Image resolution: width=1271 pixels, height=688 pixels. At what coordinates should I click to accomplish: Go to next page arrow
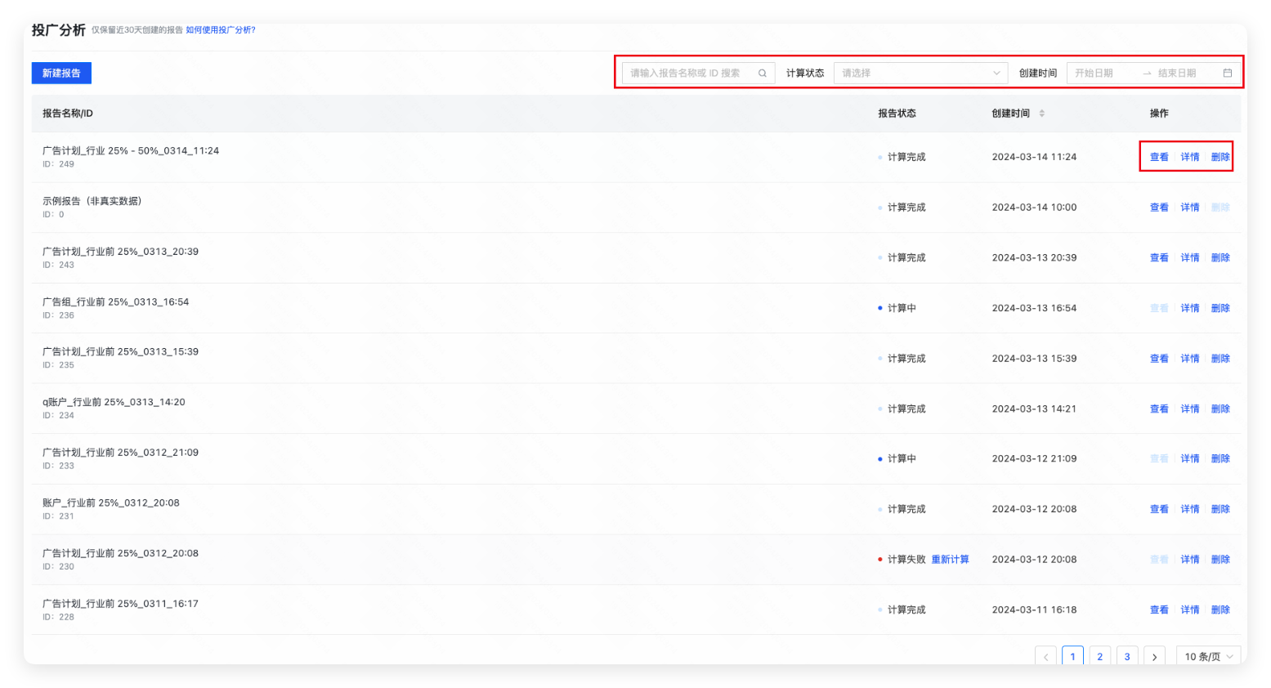pyautogui.click(x=1154, y=656)
